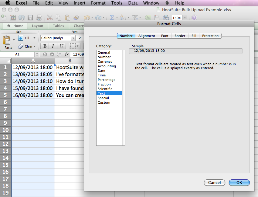The height and width of the screenshot is (197, 258).
Task: Open the Data menu
Action: 133,3
